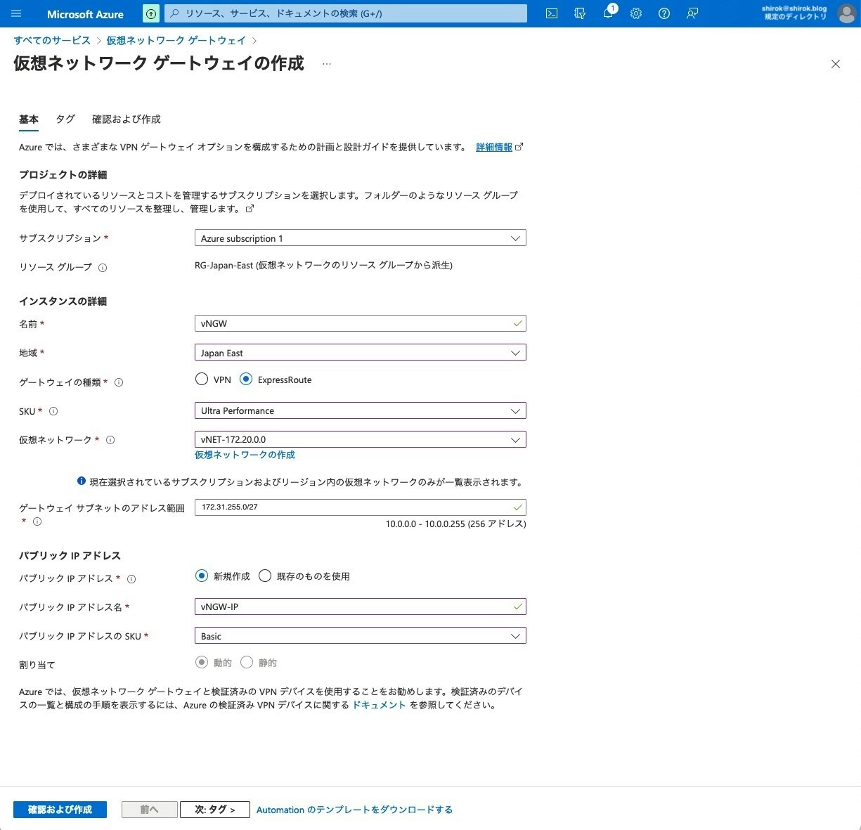Click the RG-Japan-East resource group text
The width and height of the screenshot is (861, 830).
tap(323, 266)
